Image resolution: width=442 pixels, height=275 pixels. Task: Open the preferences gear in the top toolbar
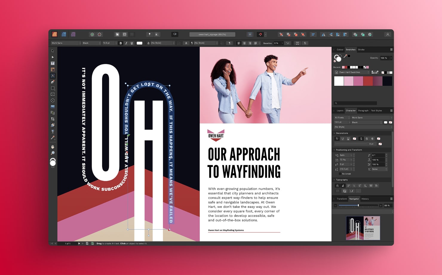(x=92, y=34)
